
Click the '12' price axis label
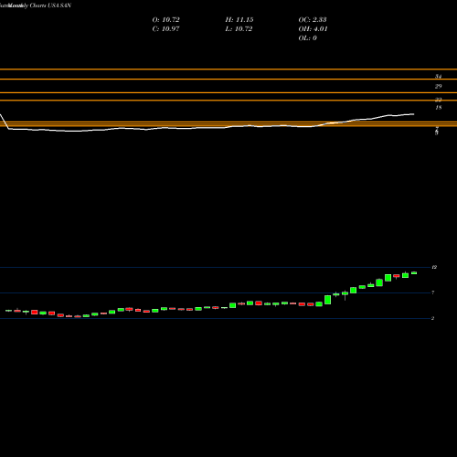point(434,267)
